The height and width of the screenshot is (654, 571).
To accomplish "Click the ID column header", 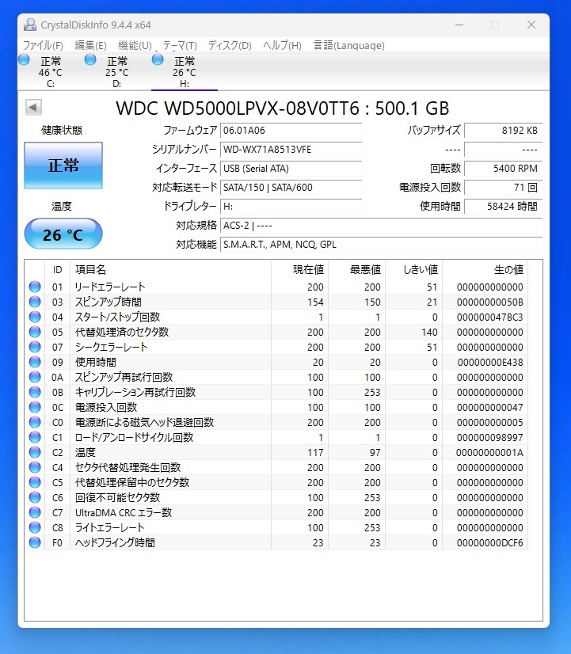I will coord(58,269).
